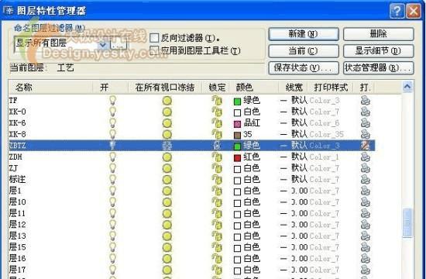Toggle the plot printer icon for layer XK-6
Screen dimensions: 426x279
pos(365,123)
